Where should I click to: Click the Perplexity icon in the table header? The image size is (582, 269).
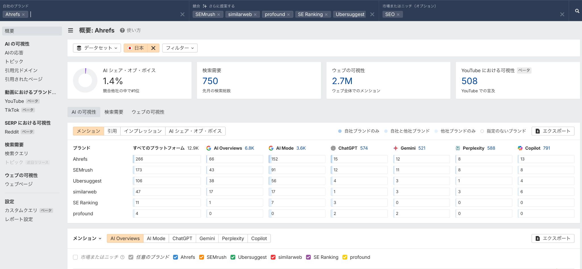click(x=458, y=148)
